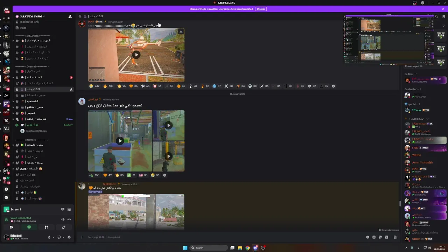
Task: Toggle the green screen share button
Action: pyautogui.click(x=29, y=227)
